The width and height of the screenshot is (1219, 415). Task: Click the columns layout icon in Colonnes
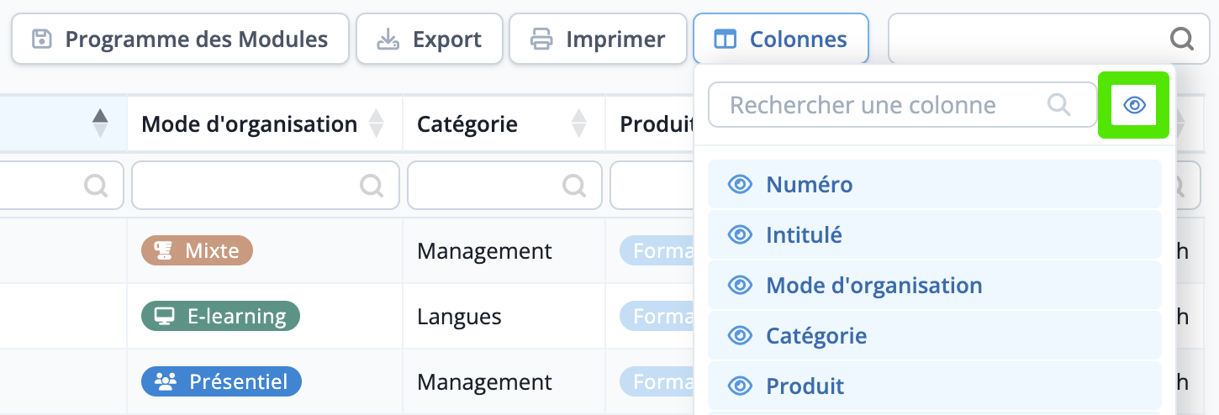725,39
